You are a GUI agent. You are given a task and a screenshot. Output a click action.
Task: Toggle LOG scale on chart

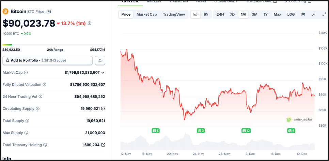click(x=291, y=14)
